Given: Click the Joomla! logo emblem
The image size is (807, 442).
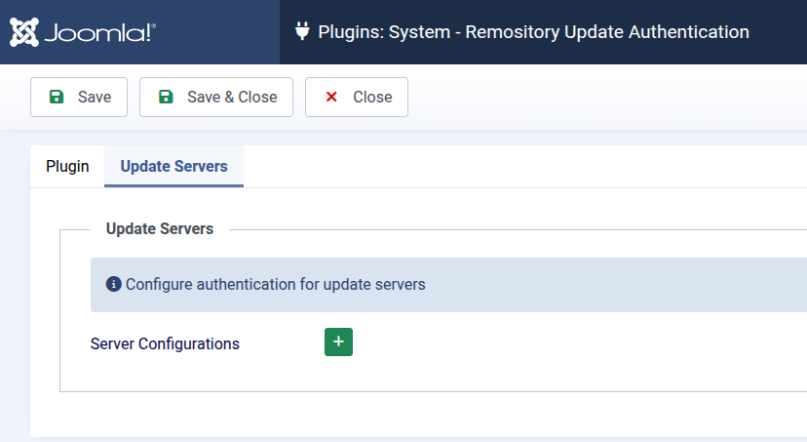Looking at the screenshot, I should [x=24, y=32].
